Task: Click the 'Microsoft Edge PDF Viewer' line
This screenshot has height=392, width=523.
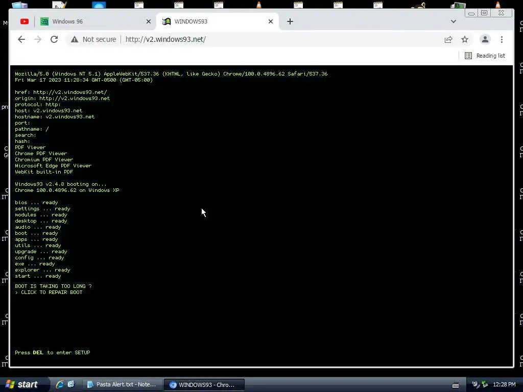Action: pyautogui.click(x=53, y=166)
